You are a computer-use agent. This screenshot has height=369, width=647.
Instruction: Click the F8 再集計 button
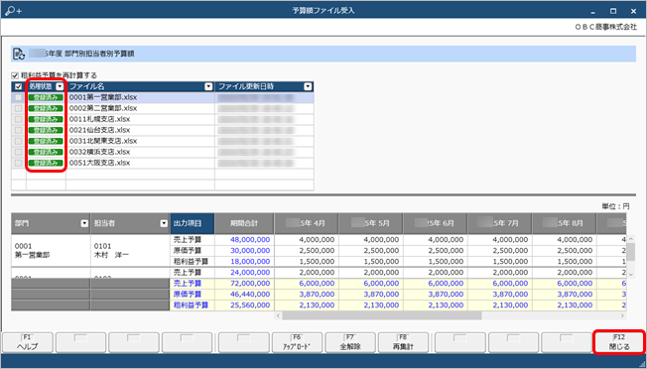pos(403,342)
